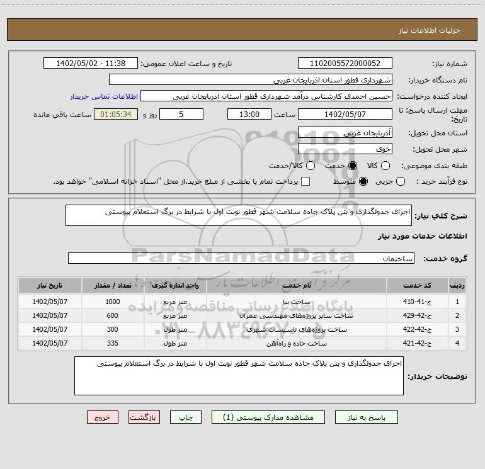Choose the متوسط purchase type
This screenshot has height=469, width=485.
pyautogui.click(x=363, y=181)
